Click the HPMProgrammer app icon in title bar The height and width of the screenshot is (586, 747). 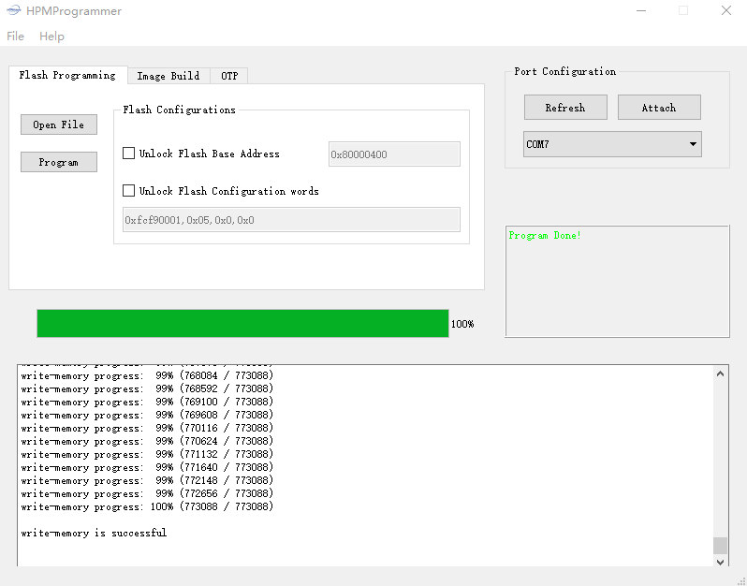point(14,10)
